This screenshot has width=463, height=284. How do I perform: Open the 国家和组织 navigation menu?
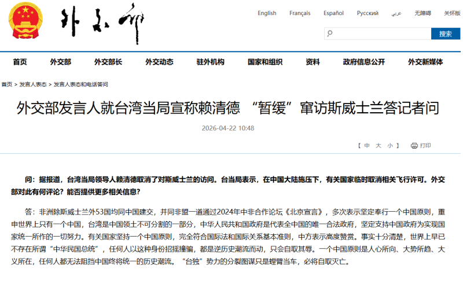(x=265, y=62)
